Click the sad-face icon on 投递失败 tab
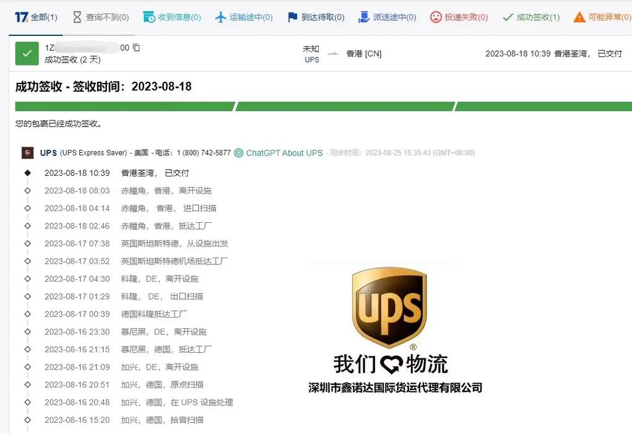Viewport: 632px width, 434px height. [435, 17]
